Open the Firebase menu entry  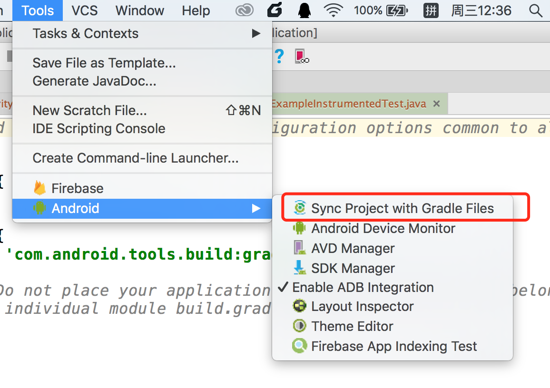coord(142,189)
